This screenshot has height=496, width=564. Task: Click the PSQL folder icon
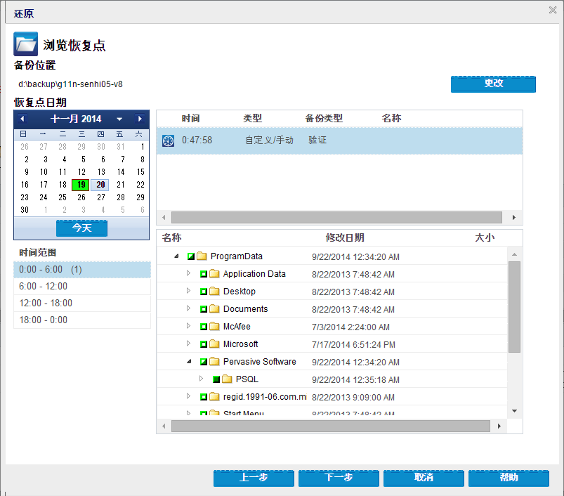click(227, 379)
